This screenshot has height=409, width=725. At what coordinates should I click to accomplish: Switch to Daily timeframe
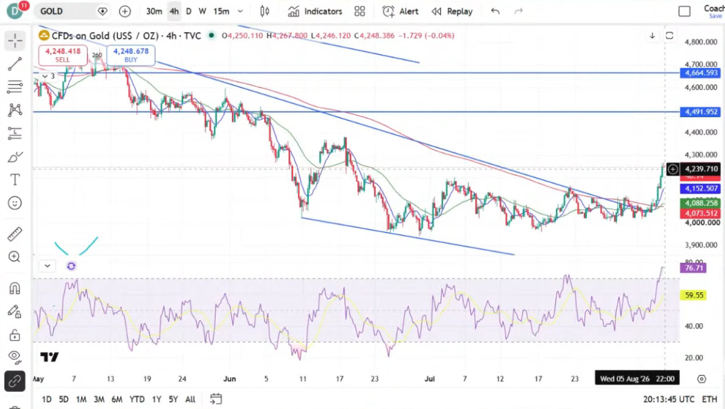[x=188, y=11]
